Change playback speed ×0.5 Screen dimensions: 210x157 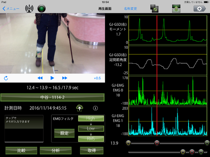click(97, 78)
